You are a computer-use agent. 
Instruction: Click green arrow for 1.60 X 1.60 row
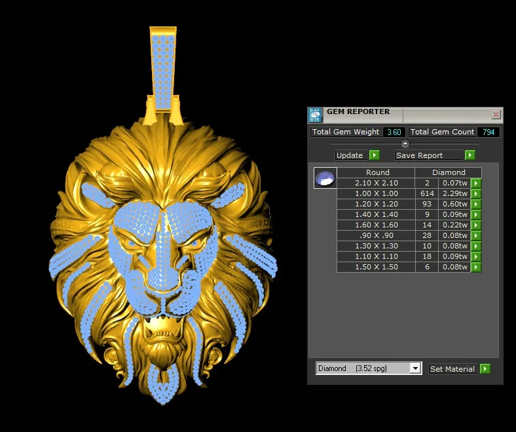point(476,226)
